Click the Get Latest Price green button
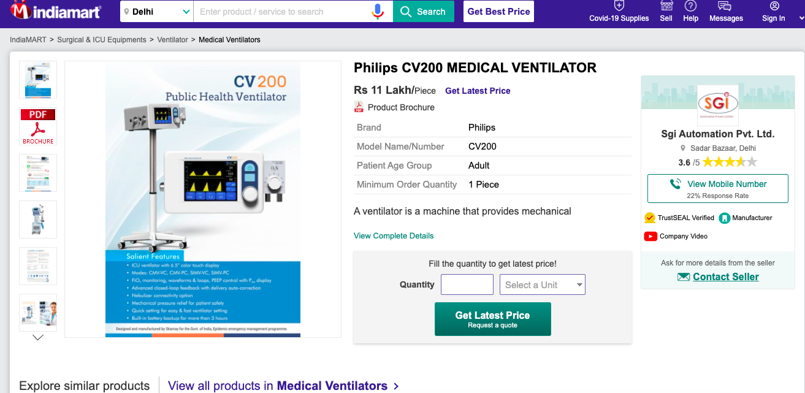Image resolution: width=805 pixels, height=393 pixels. (x=492, y=319)
